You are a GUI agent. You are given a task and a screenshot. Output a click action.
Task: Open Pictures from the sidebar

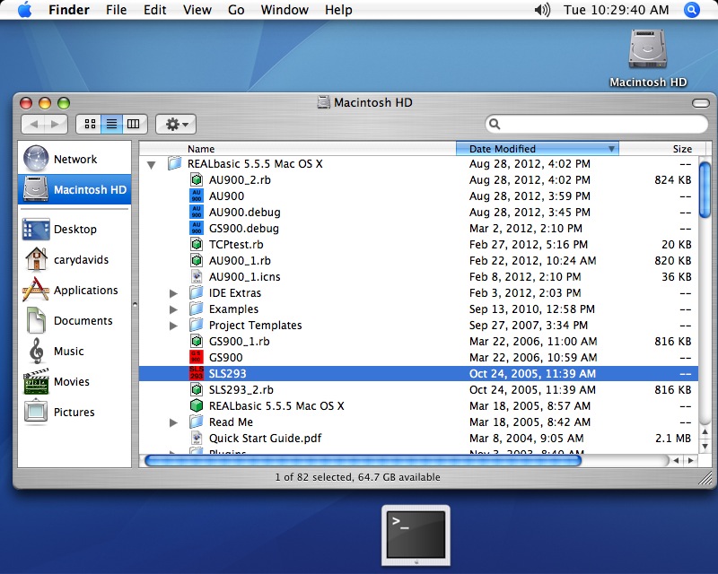pos(74,412)
